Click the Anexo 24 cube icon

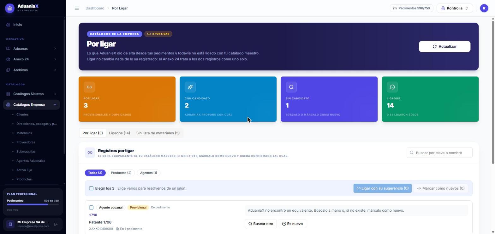[x=8, y=59]
